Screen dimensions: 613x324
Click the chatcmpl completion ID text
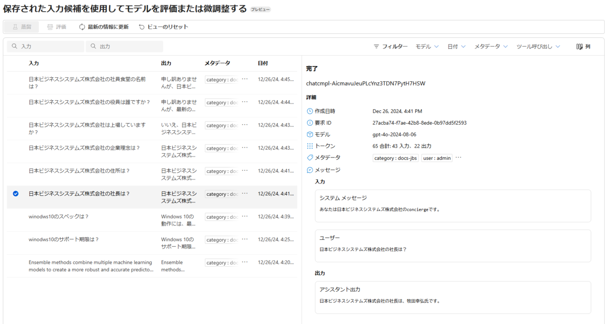[x=365, y=83]
